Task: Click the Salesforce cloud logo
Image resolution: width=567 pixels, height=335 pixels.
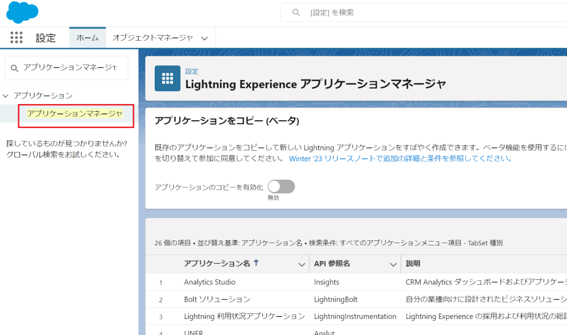Action: (x=22, y=12)
